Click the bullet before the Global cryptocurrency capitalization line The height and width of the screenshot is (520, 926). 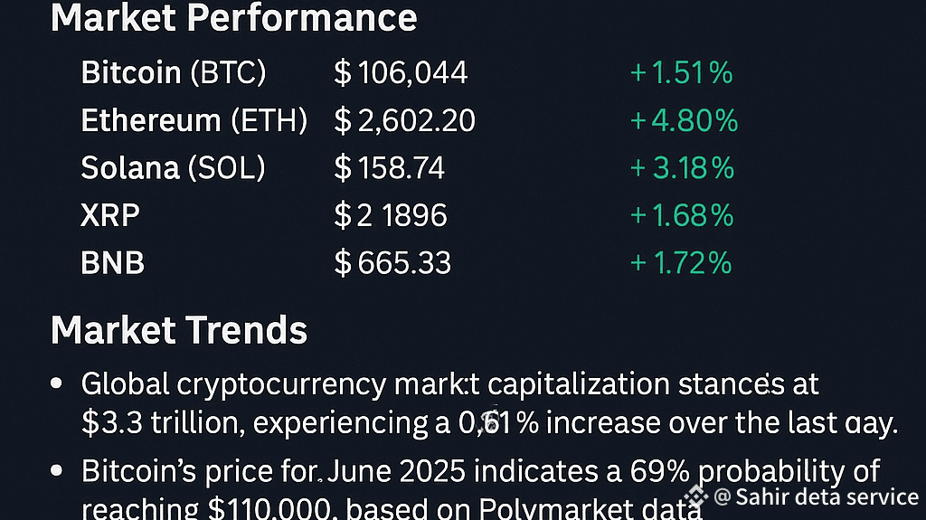(58, 383)
